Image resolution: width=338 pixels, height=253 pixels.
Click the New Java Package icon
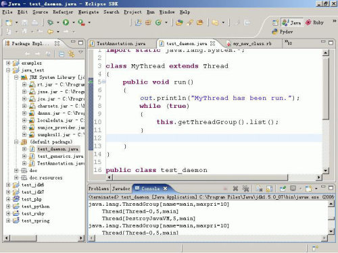[x=148, y=22]
